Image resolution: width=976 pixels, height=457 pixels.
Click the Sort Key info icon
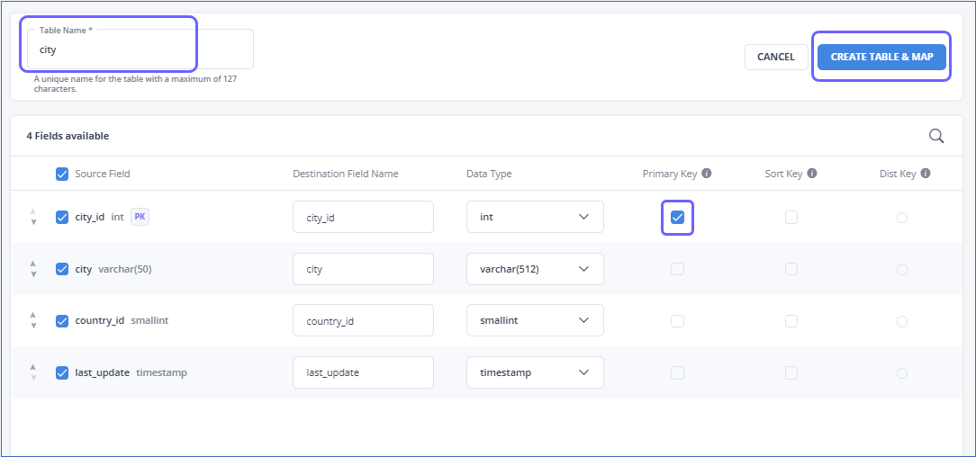811,174
